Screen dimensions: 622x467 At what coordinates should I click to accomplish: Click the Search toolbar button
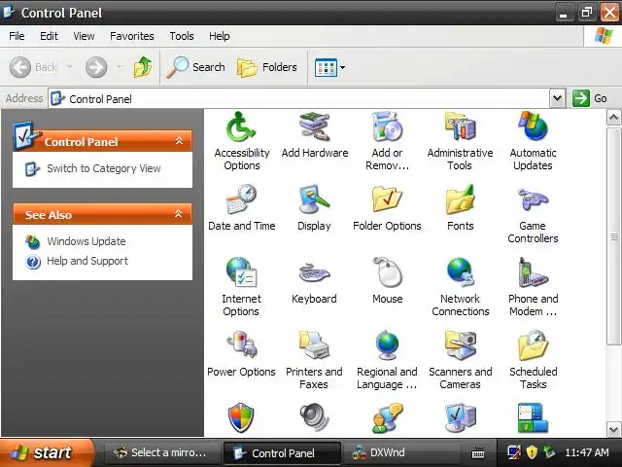[x=195, y=67]
